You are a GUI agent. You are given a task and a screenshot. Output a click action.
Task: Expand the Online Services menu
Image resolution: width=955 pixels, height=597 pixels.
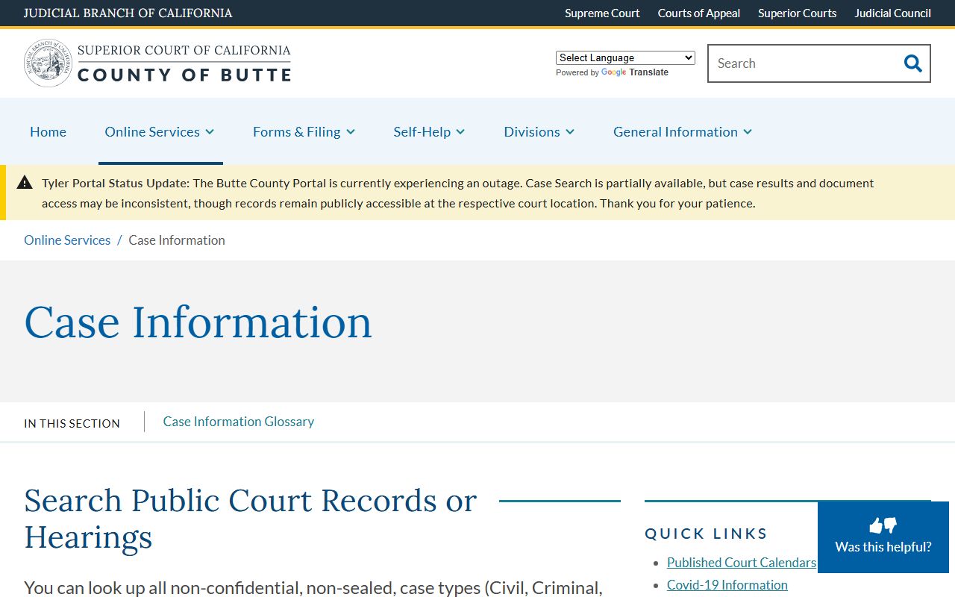click(x=160, y=131)
